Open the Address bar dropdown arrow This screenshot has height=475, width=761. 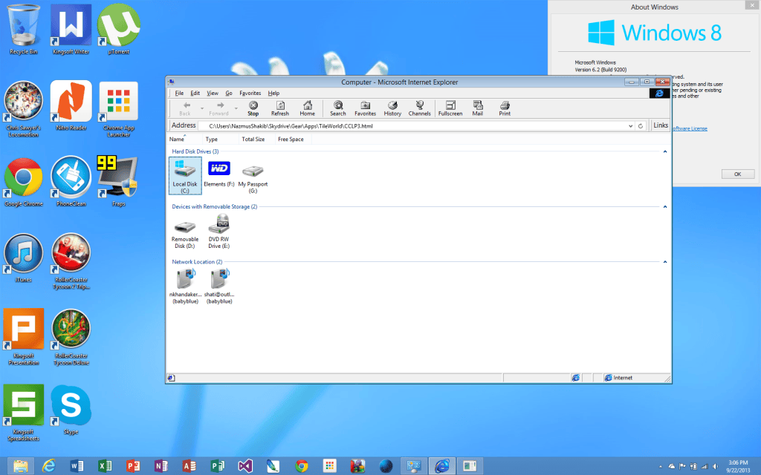pyautogui.click(x=630, y=126)
